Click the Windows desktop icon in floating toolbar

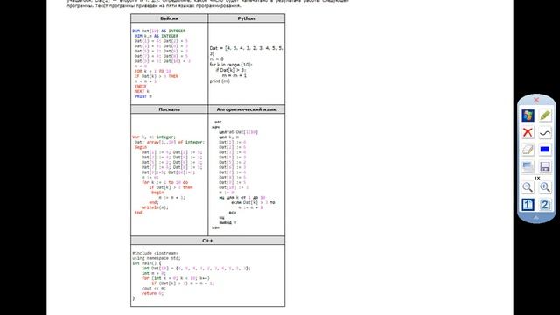[x=528, y=115]
